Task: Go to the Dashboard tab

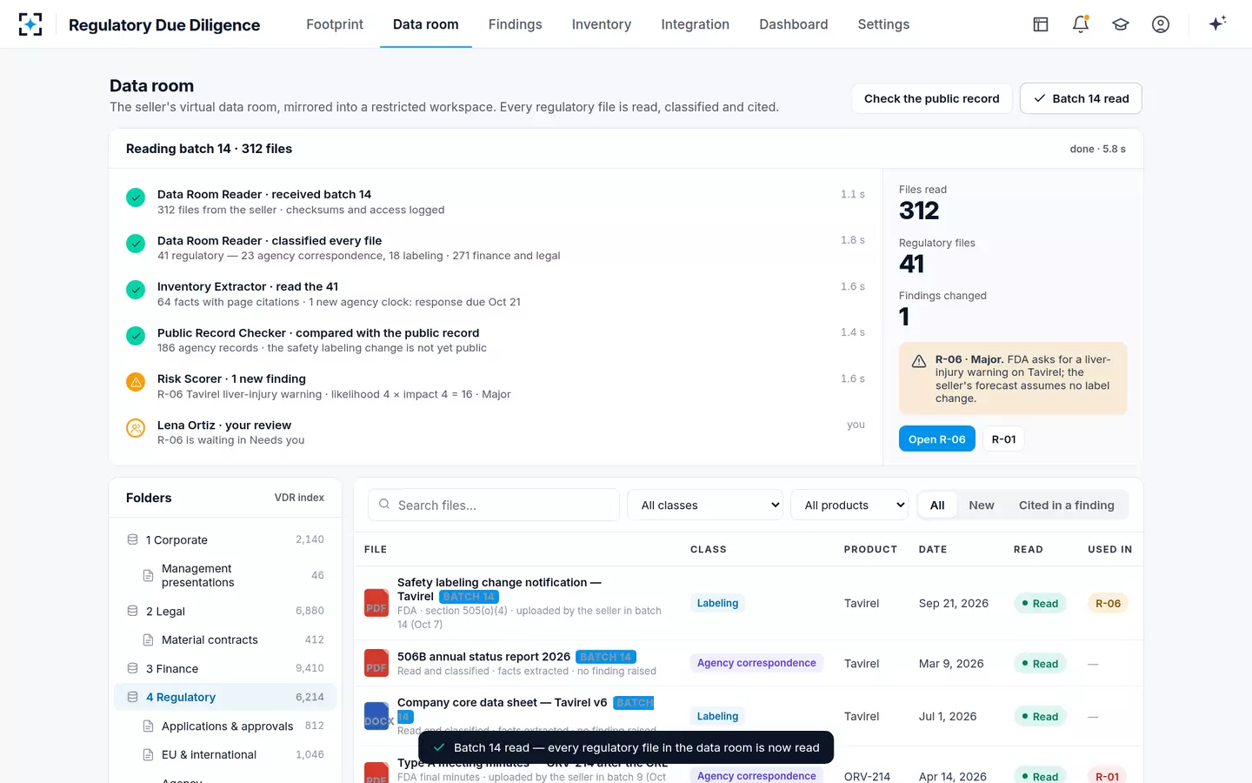Action: point(794,24)
